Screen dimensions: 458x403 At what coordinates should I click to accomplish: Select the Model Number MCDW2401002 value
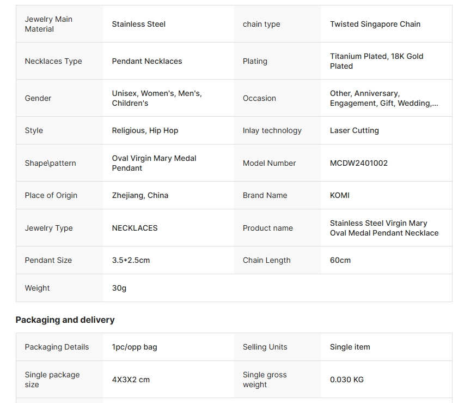[x=359, y=163]
